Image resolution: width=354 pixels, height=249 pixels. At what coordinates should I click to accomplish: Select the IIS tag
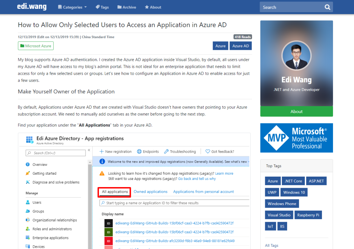click(x=282, y=226)
